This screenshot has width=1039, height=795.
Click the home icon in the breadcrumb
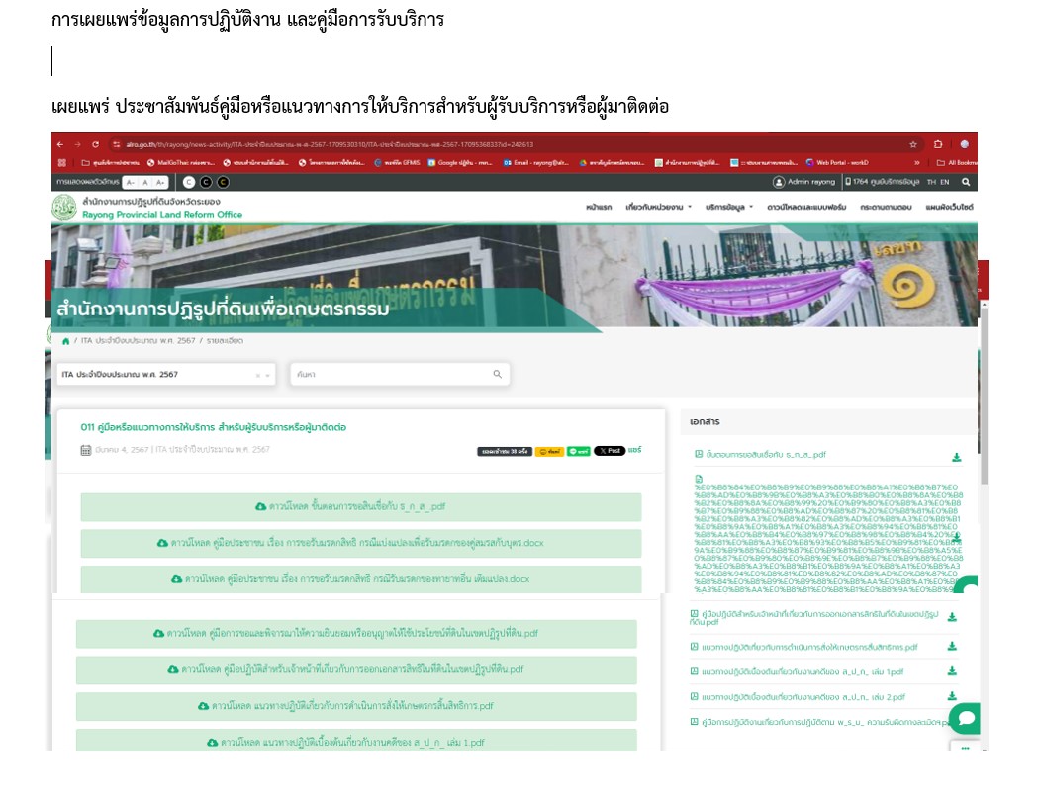(x=65, y=341)
